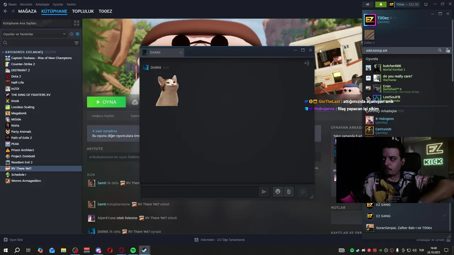Image resolution: width=454 pixels, height=255 pixels.
Task: Open the Counter-Strike 2 game icon entry
Action: pos(8,64)
